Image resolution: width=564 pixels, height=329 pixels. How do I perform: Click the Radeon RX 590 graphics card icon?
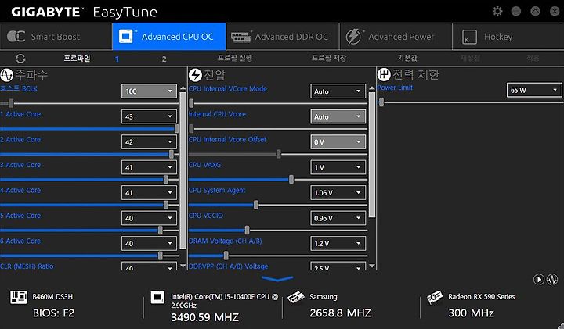tap(435, 298)
